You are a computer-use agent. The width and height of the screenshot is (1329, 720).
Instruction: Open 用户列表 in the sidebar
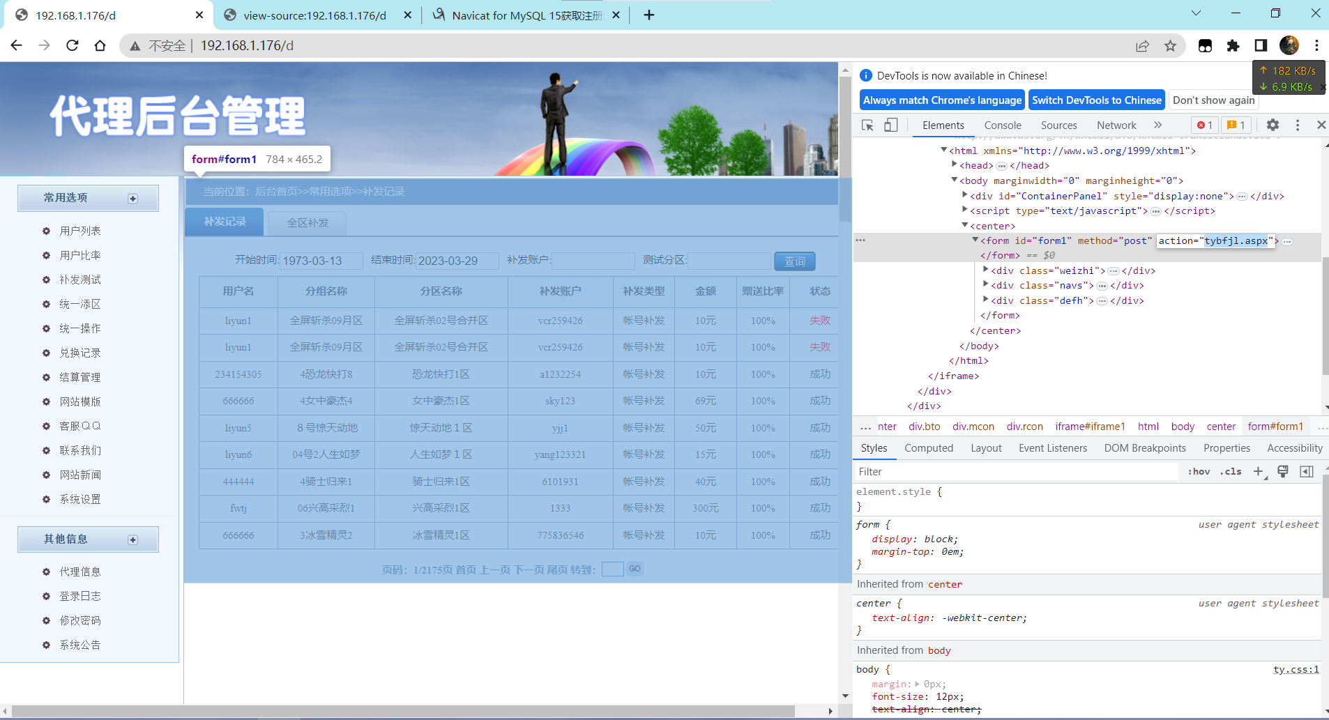click(80, 231)
